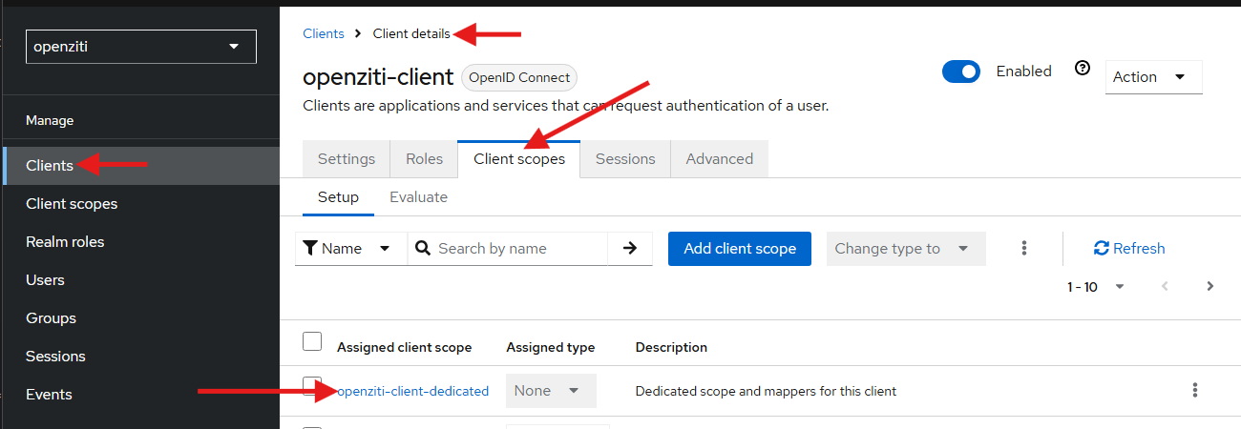This screenshot has height=429, width=1241.
Task: Expand the Action dropdown menu
Action: coord(1153,77)
